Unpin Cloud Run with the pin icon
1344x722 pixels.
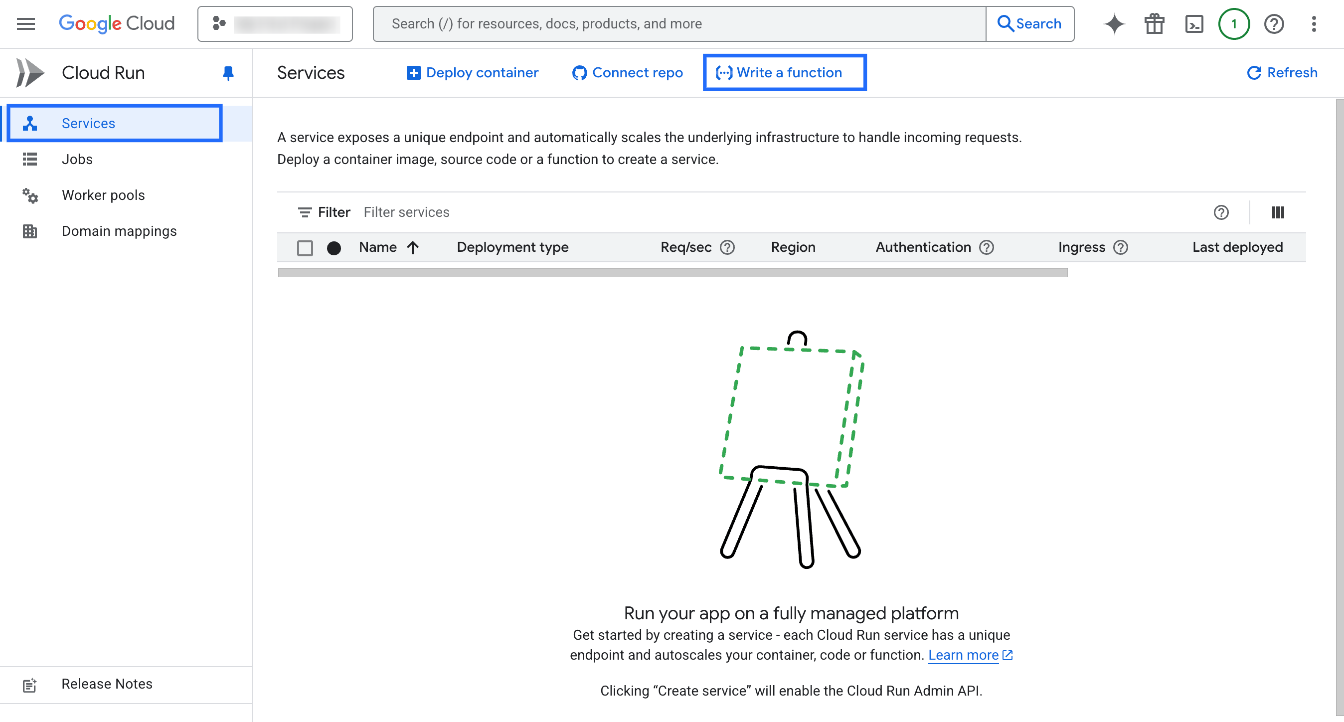point(228,72)
